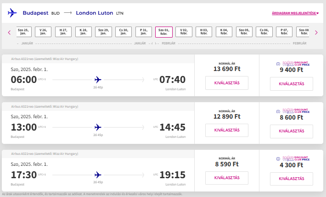This screenshot has height=197, width=326.
Task: Click info icon on 4 300 Ft price
Action: (278, 159)
